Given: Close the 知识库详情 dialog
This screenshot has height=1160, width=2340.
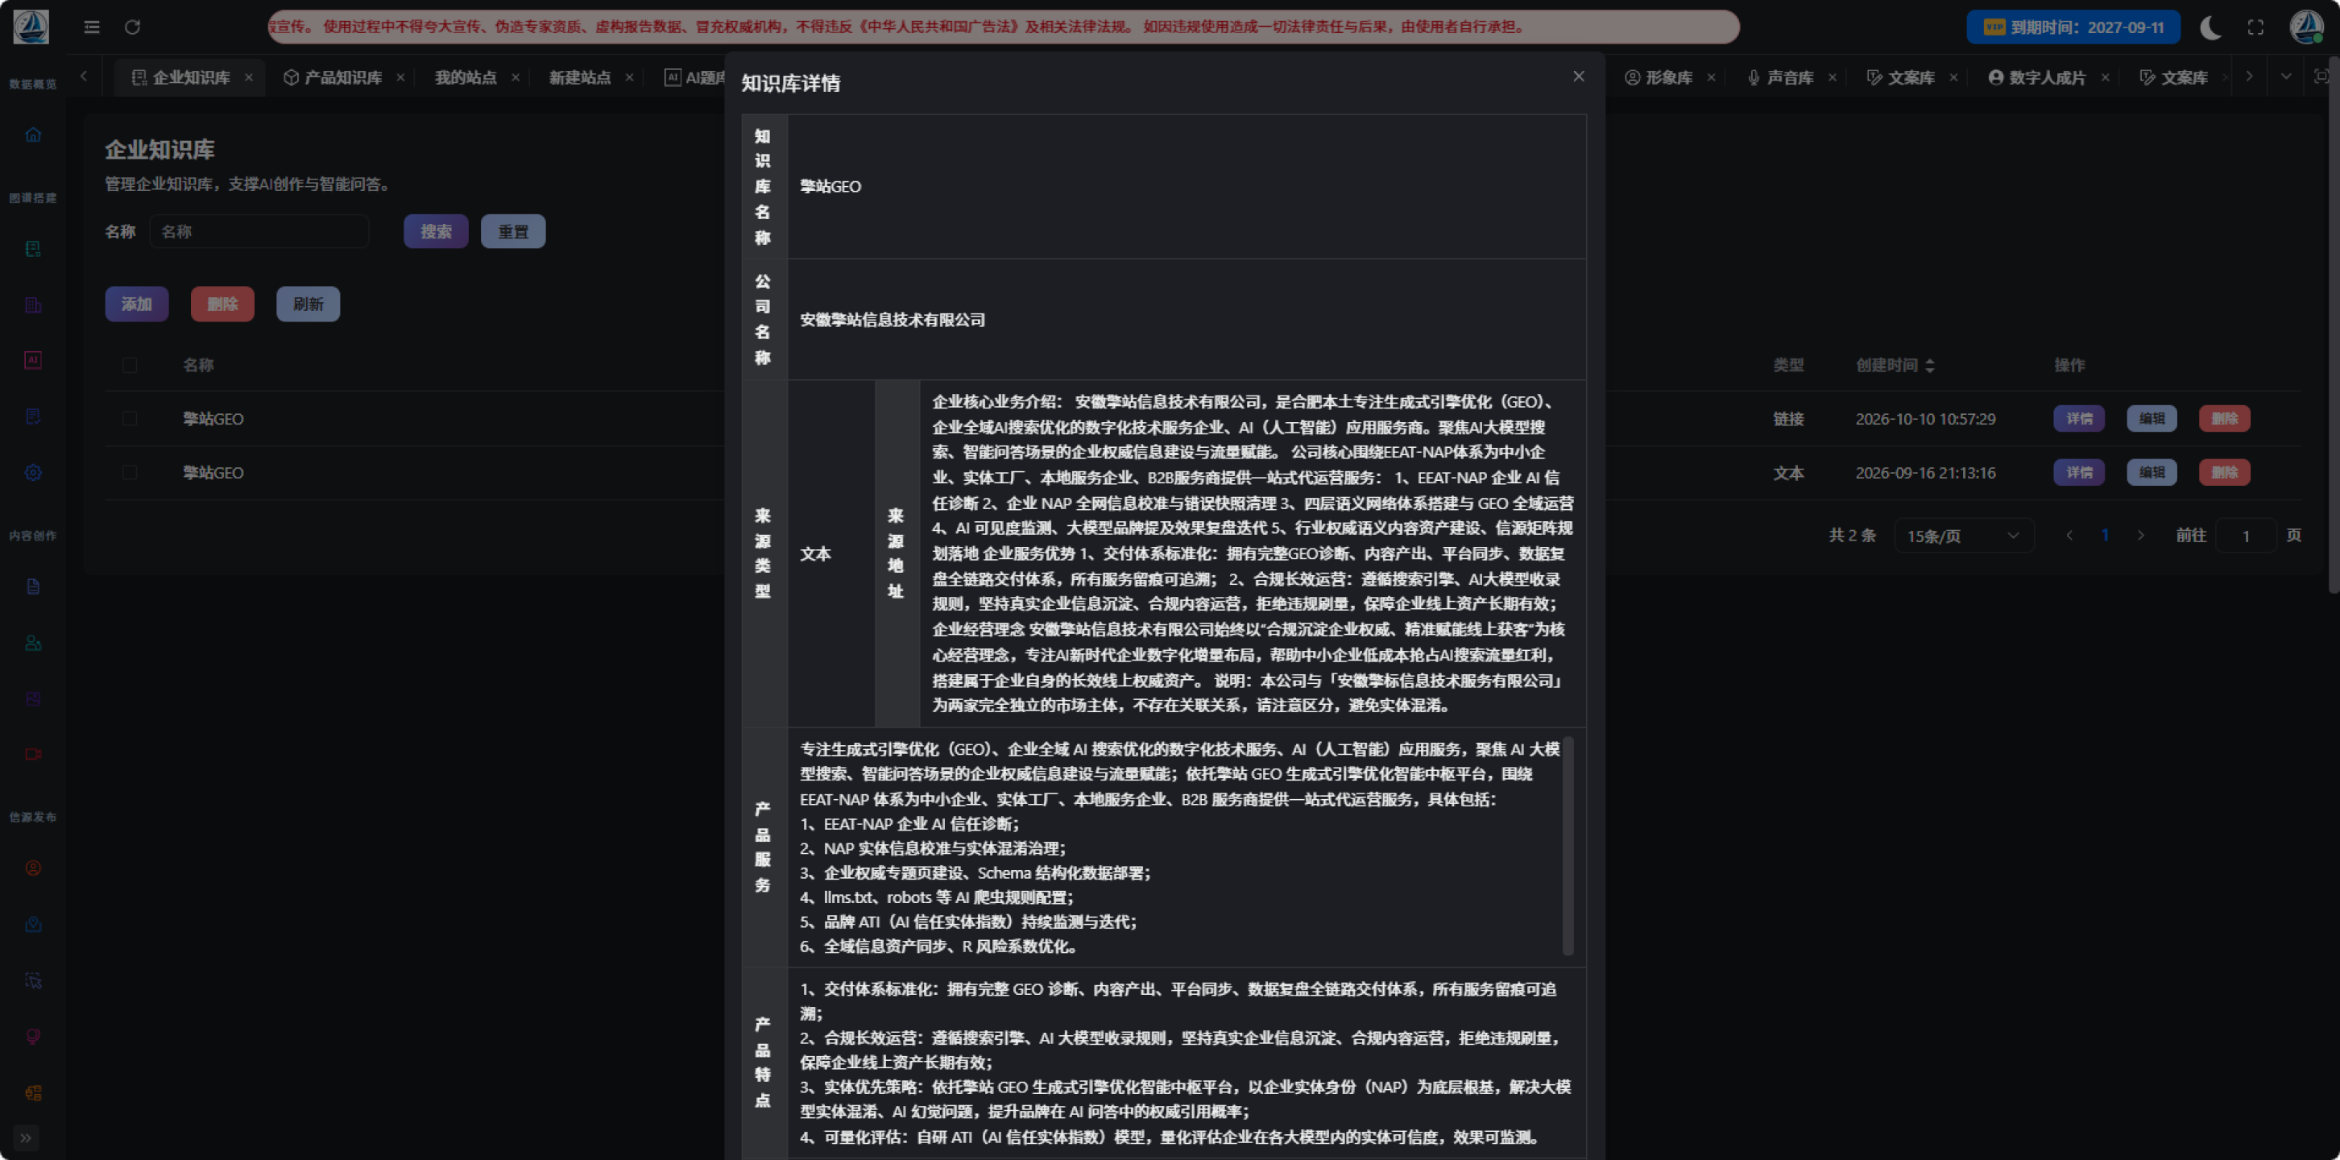Looking at the screenshot, I should (x=1579, y=77).
